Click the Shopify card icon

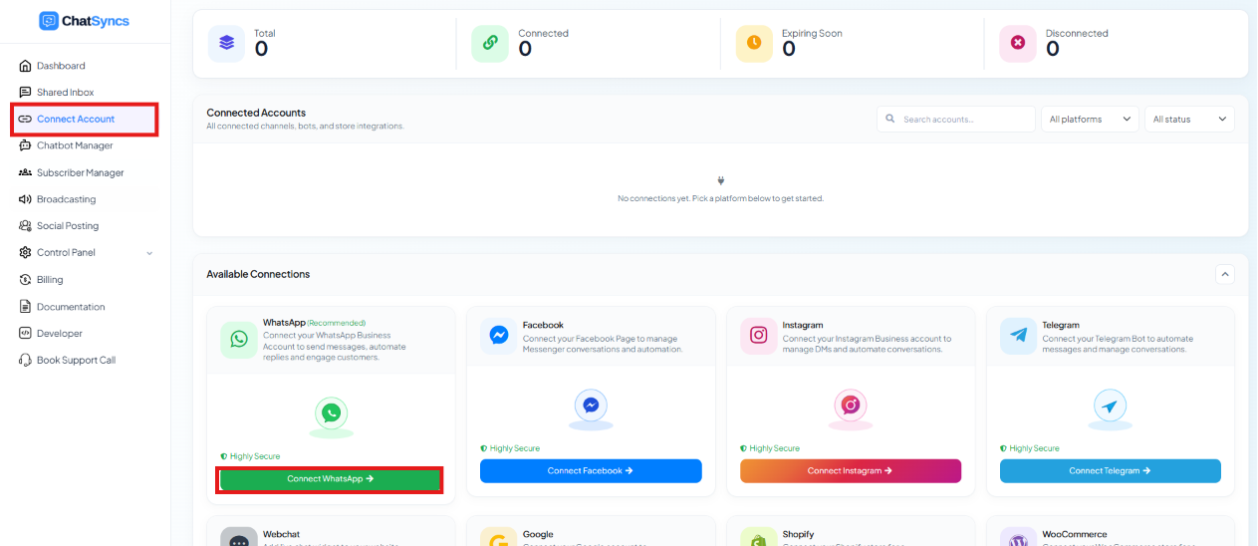759,539
